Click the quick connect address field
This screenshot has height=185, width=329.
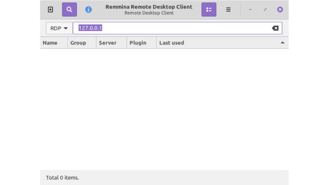tap(177, 28)
